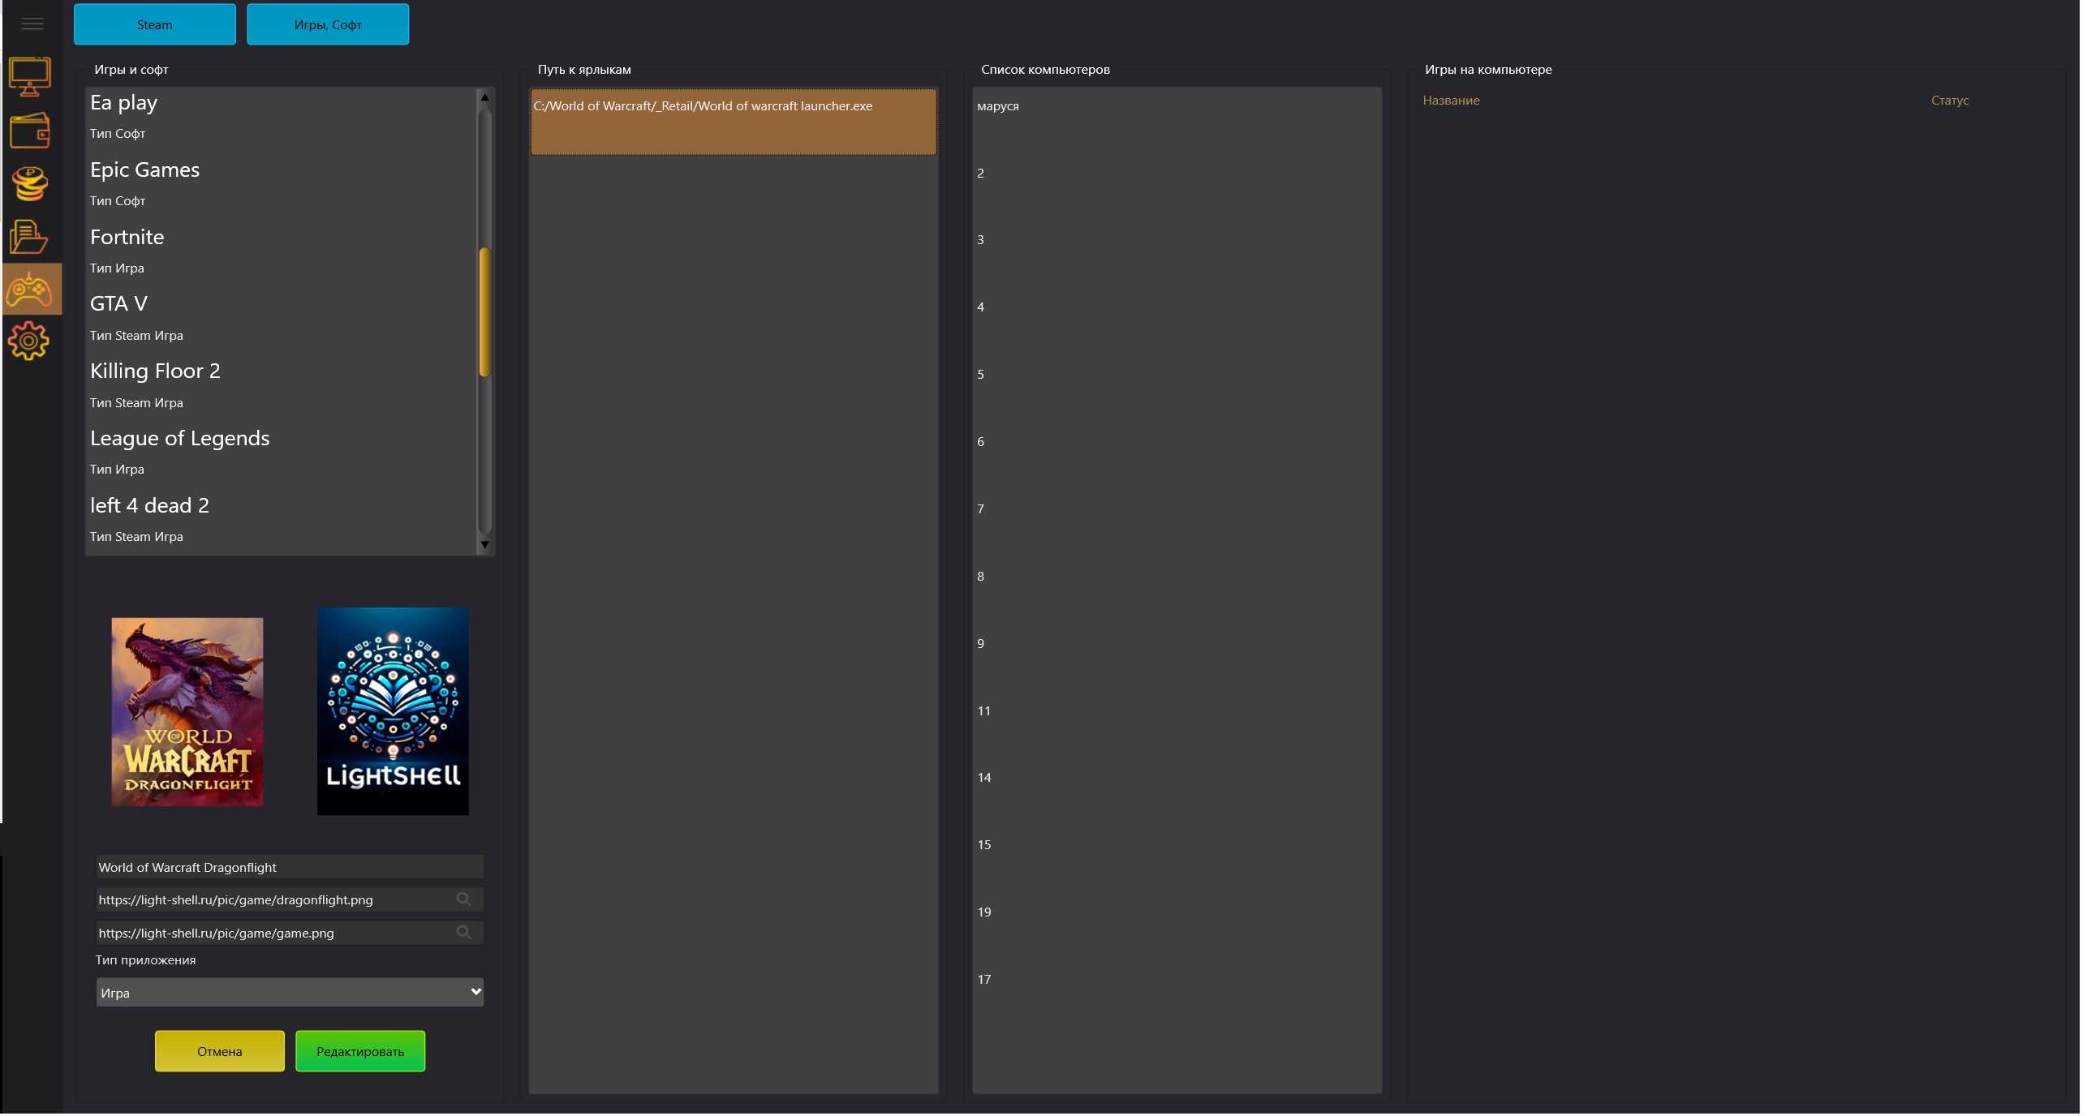Viewport: 2087px width, 1116px height.
Task: Open the wallet sidebar icon
Action: pos(31,131)
